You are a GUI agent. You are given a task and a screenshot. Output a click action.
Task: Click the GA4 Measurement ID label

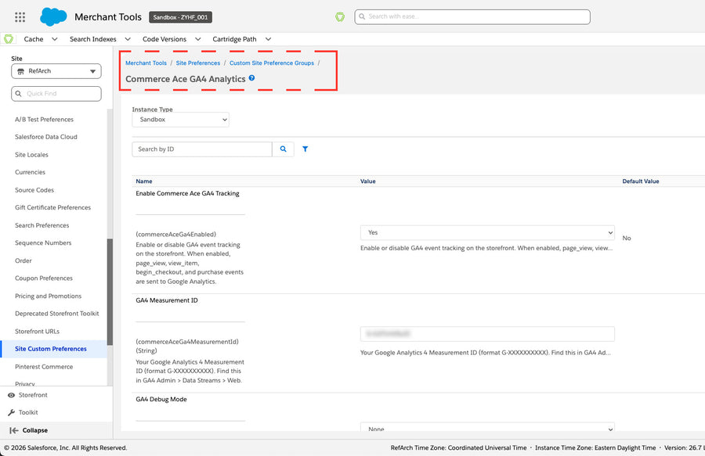pyautogui.click(x=167, y=300)
